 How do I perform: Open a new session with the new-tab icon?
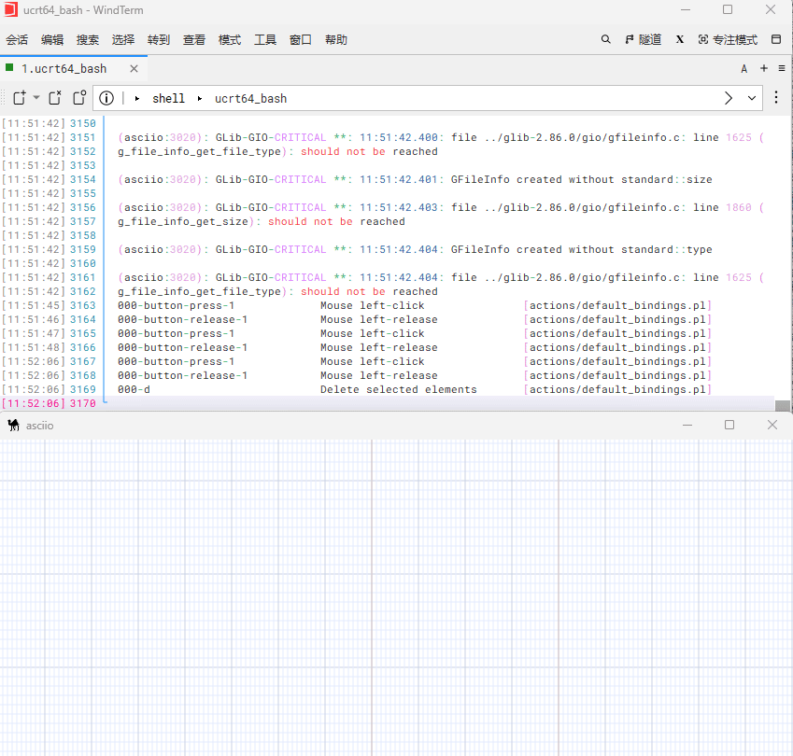pos(20,98)
